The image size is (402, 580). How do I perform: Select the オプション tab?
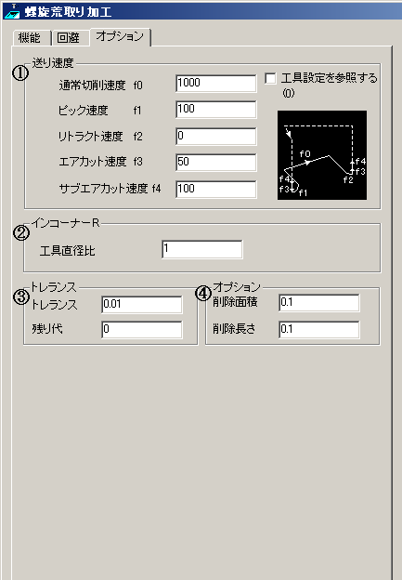[121, 36]
